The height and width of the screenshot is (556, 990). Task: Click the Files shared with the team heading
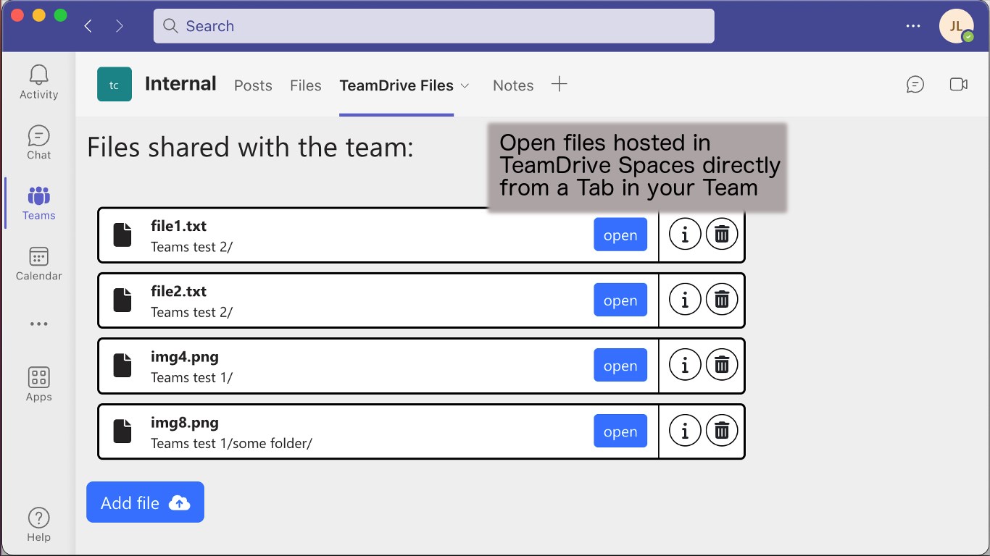tap(250, 147)
